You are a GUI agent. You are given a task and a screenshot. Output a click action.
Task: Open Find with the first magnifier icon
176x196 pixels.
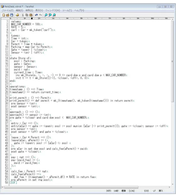tap(46, 15)
